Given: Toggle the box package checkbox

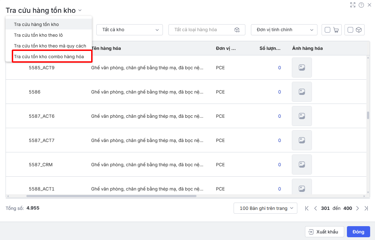Looking at the screenshot, I should 350,30.
